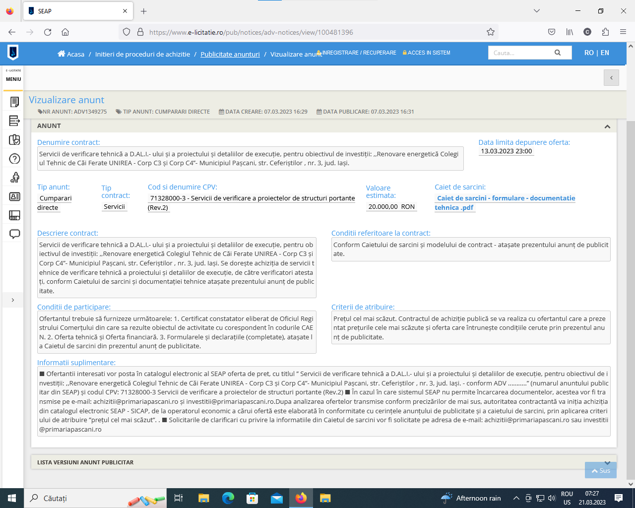This screenshot has width=635, height=508.
Task: Select estimated value 20.000,00 RON
Action: tap(391, 206)
